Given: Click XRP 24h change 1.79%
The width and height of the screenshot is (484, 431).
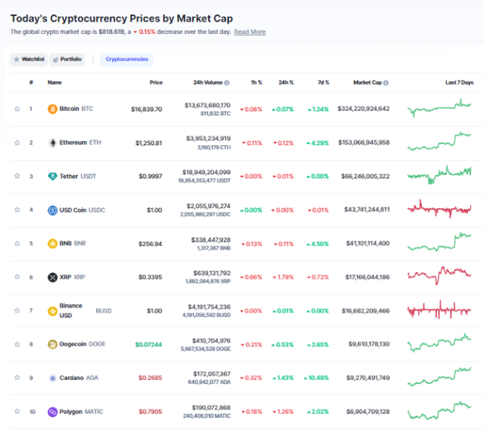Looking at the screenshot, I should tap(283, 278).
